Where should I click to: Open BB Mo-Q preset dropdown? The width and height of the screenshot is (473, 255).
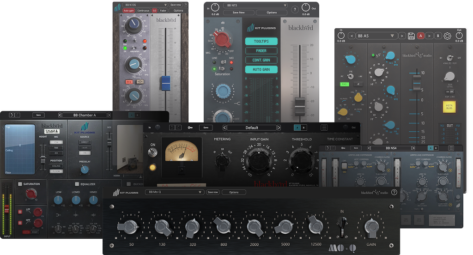174,192
